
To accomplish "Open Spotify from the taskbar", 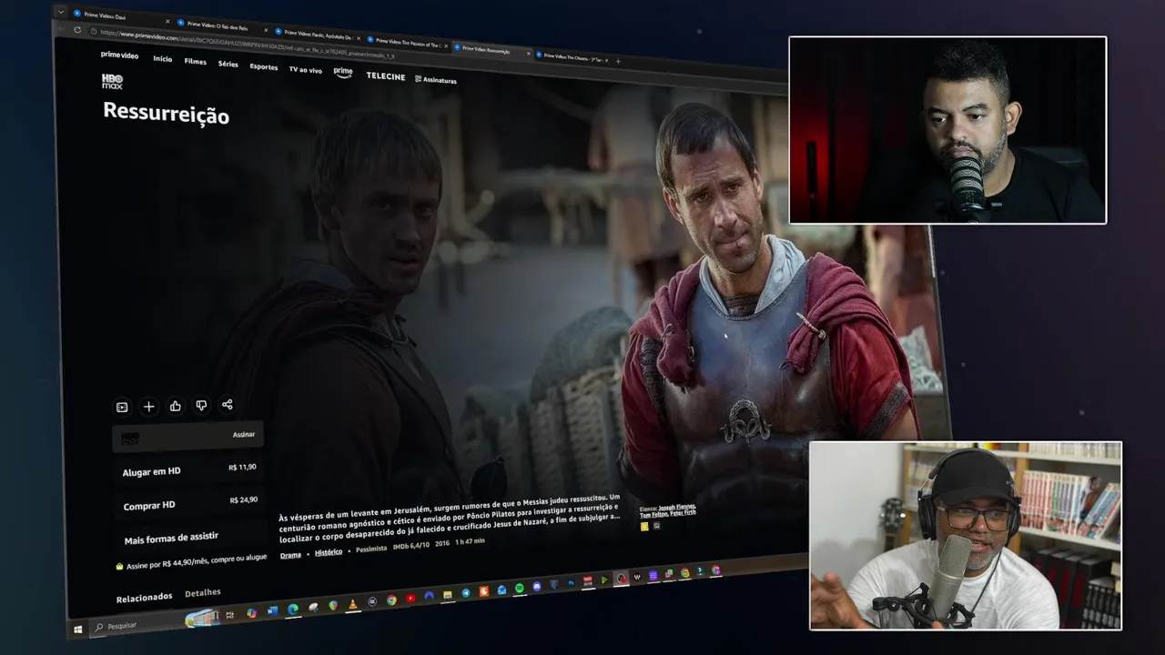I will [x=519, y=589].
